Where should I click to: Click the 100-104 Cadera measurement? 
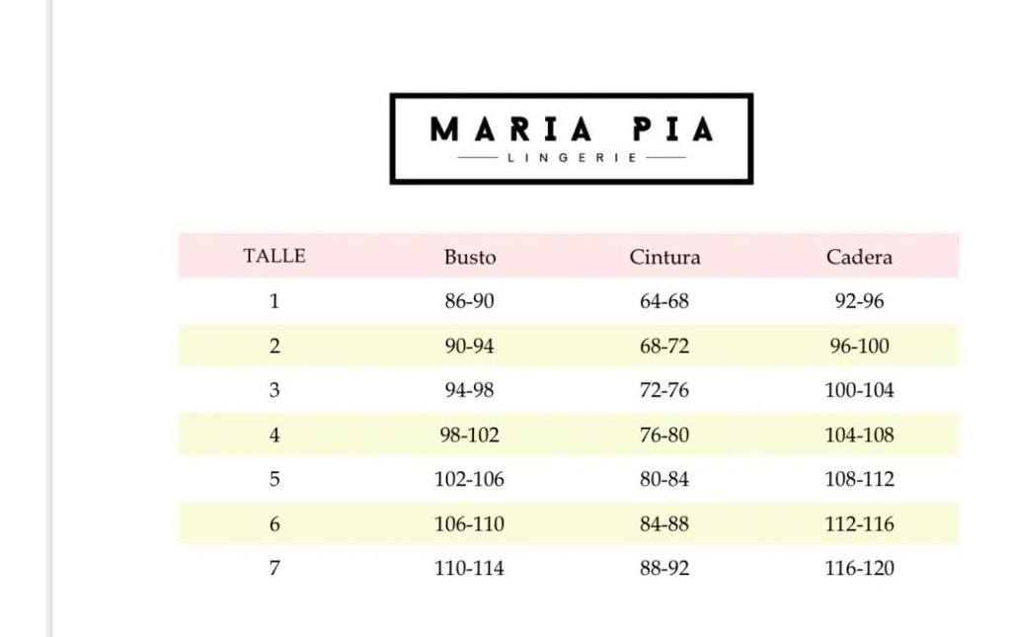point(859,390)
